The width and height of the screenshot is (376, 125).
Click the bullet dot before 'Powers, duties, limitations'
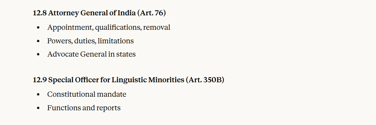[38, 41]
